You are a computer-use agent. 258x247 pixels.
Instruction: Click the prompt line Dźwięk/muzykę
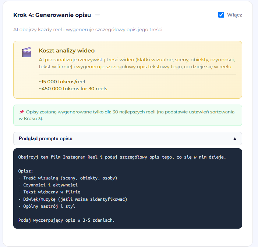point(73,199)
